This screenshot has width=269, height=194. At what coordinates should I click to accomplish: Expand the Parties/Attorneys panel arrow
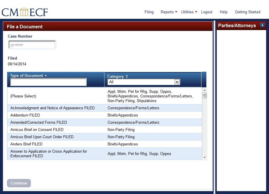tap(262, 25)
